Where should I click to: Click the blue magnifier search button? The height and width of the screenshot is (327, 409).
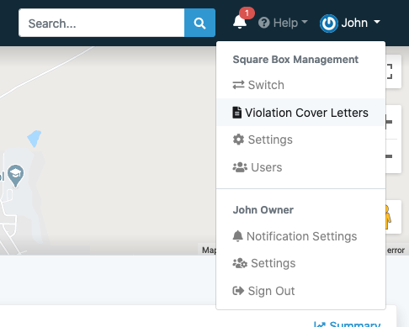tap(199, 23)
